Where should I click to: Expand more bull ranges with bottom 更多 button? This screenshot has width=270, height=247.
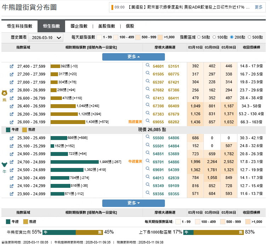pos(133,203)
